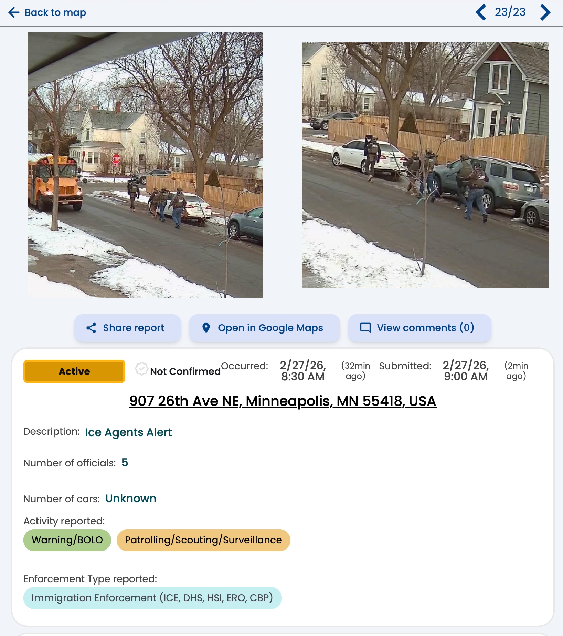Image resolution: width=563 pixels, height=636 pixels.
Task: Open in Google Maps button
Action: pyautogui.click(x=265, y=328)
